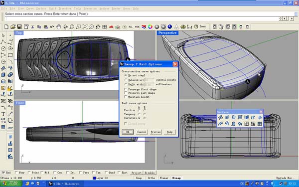Click the Disable osnap button
This screenshot has width=299, height=187.
click(x=149, y=173)
